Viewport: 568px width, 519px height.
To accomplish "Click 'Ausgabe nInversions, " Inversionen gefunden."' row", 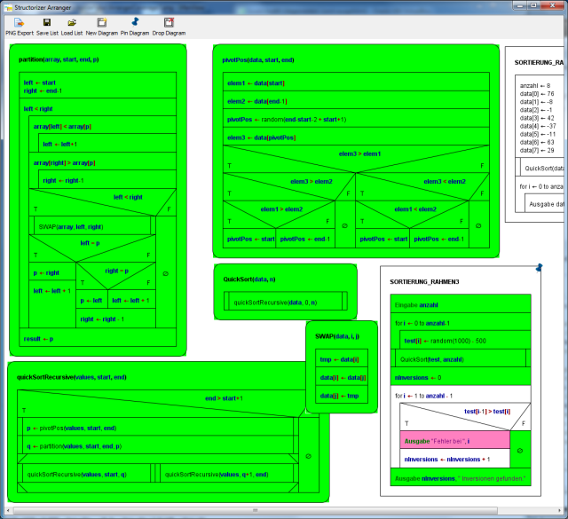I will 461,477.
